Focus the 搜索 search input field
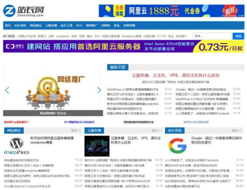The width and height of the screenshot is (247, 190). tap(212, 36)
